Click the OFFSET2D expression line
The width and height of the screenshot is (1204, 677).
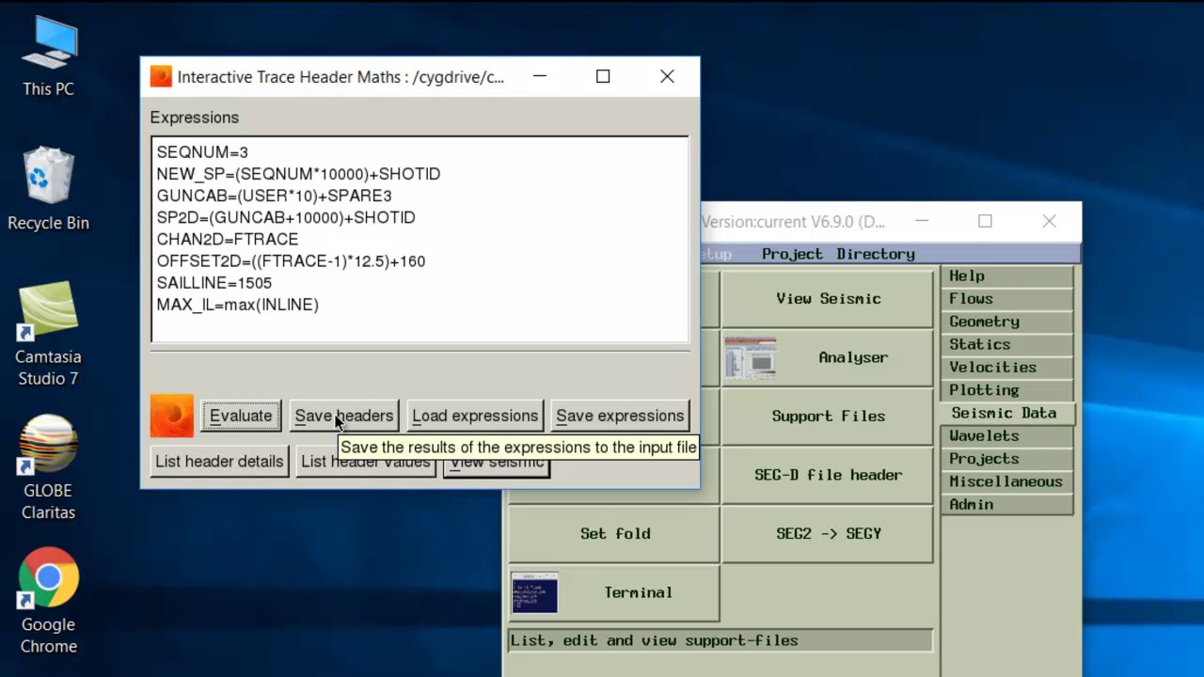point(291,261)
